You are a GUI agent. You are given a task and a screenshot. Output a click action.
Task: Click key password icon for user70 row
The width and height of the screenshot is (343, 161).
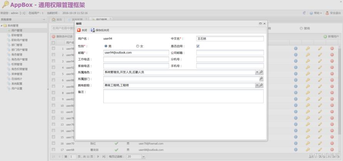308,143
